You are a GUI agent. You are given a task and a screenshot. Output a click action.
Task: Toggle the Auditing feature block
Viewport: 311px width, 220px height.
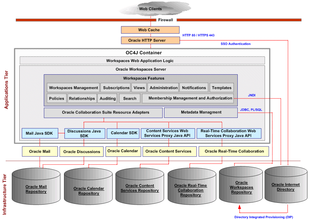coord(107,98)
